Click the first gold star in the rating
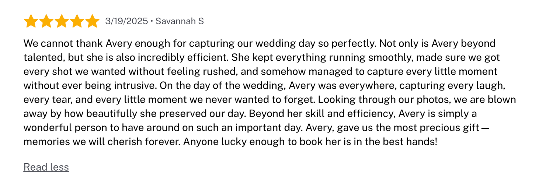 [x=31, y=21]
